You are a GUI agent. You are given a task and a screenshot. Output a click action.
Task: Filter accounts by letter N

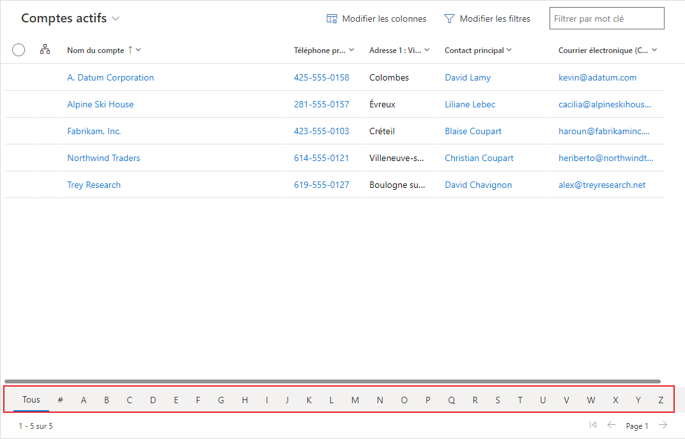click(380, 400)
